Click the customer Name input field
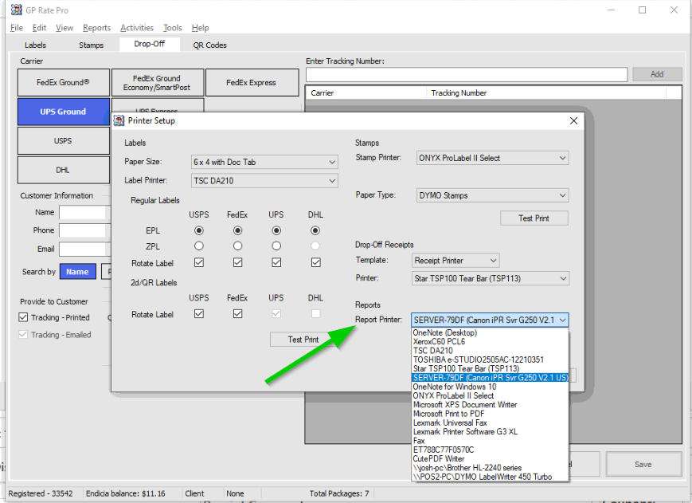Screen dimensions: 692x503 (84, 212)
